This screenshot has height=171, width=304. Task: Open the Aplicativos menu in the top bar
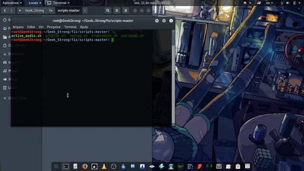[12, 3]
